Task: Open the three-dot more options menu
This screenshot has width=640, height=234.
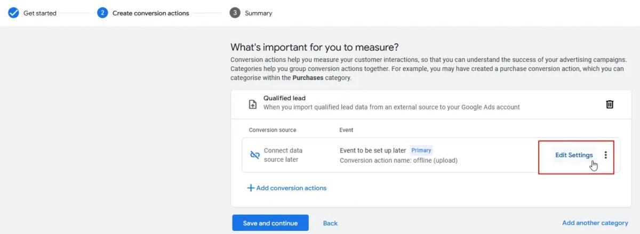Action: [605, 155]
